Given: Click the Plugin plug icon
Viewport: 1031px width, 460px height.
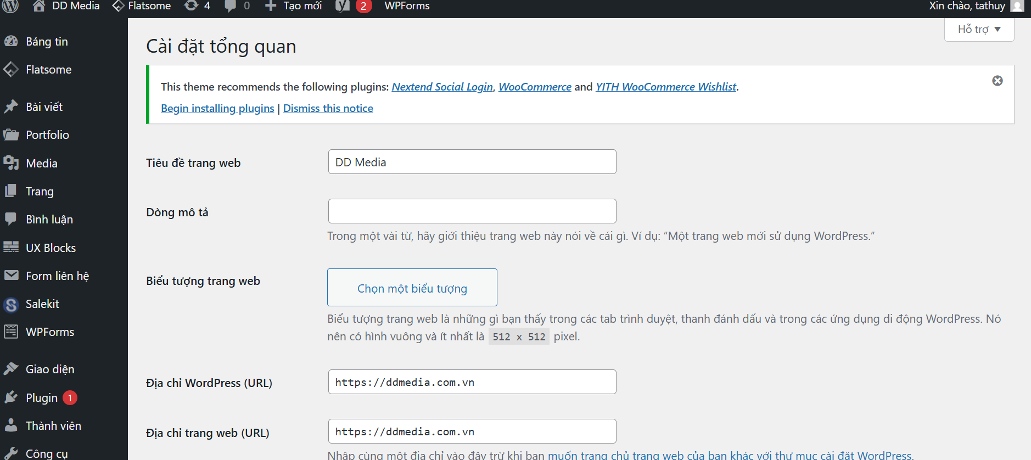Looking at the screenshot, I should click(x=11, y=397).
